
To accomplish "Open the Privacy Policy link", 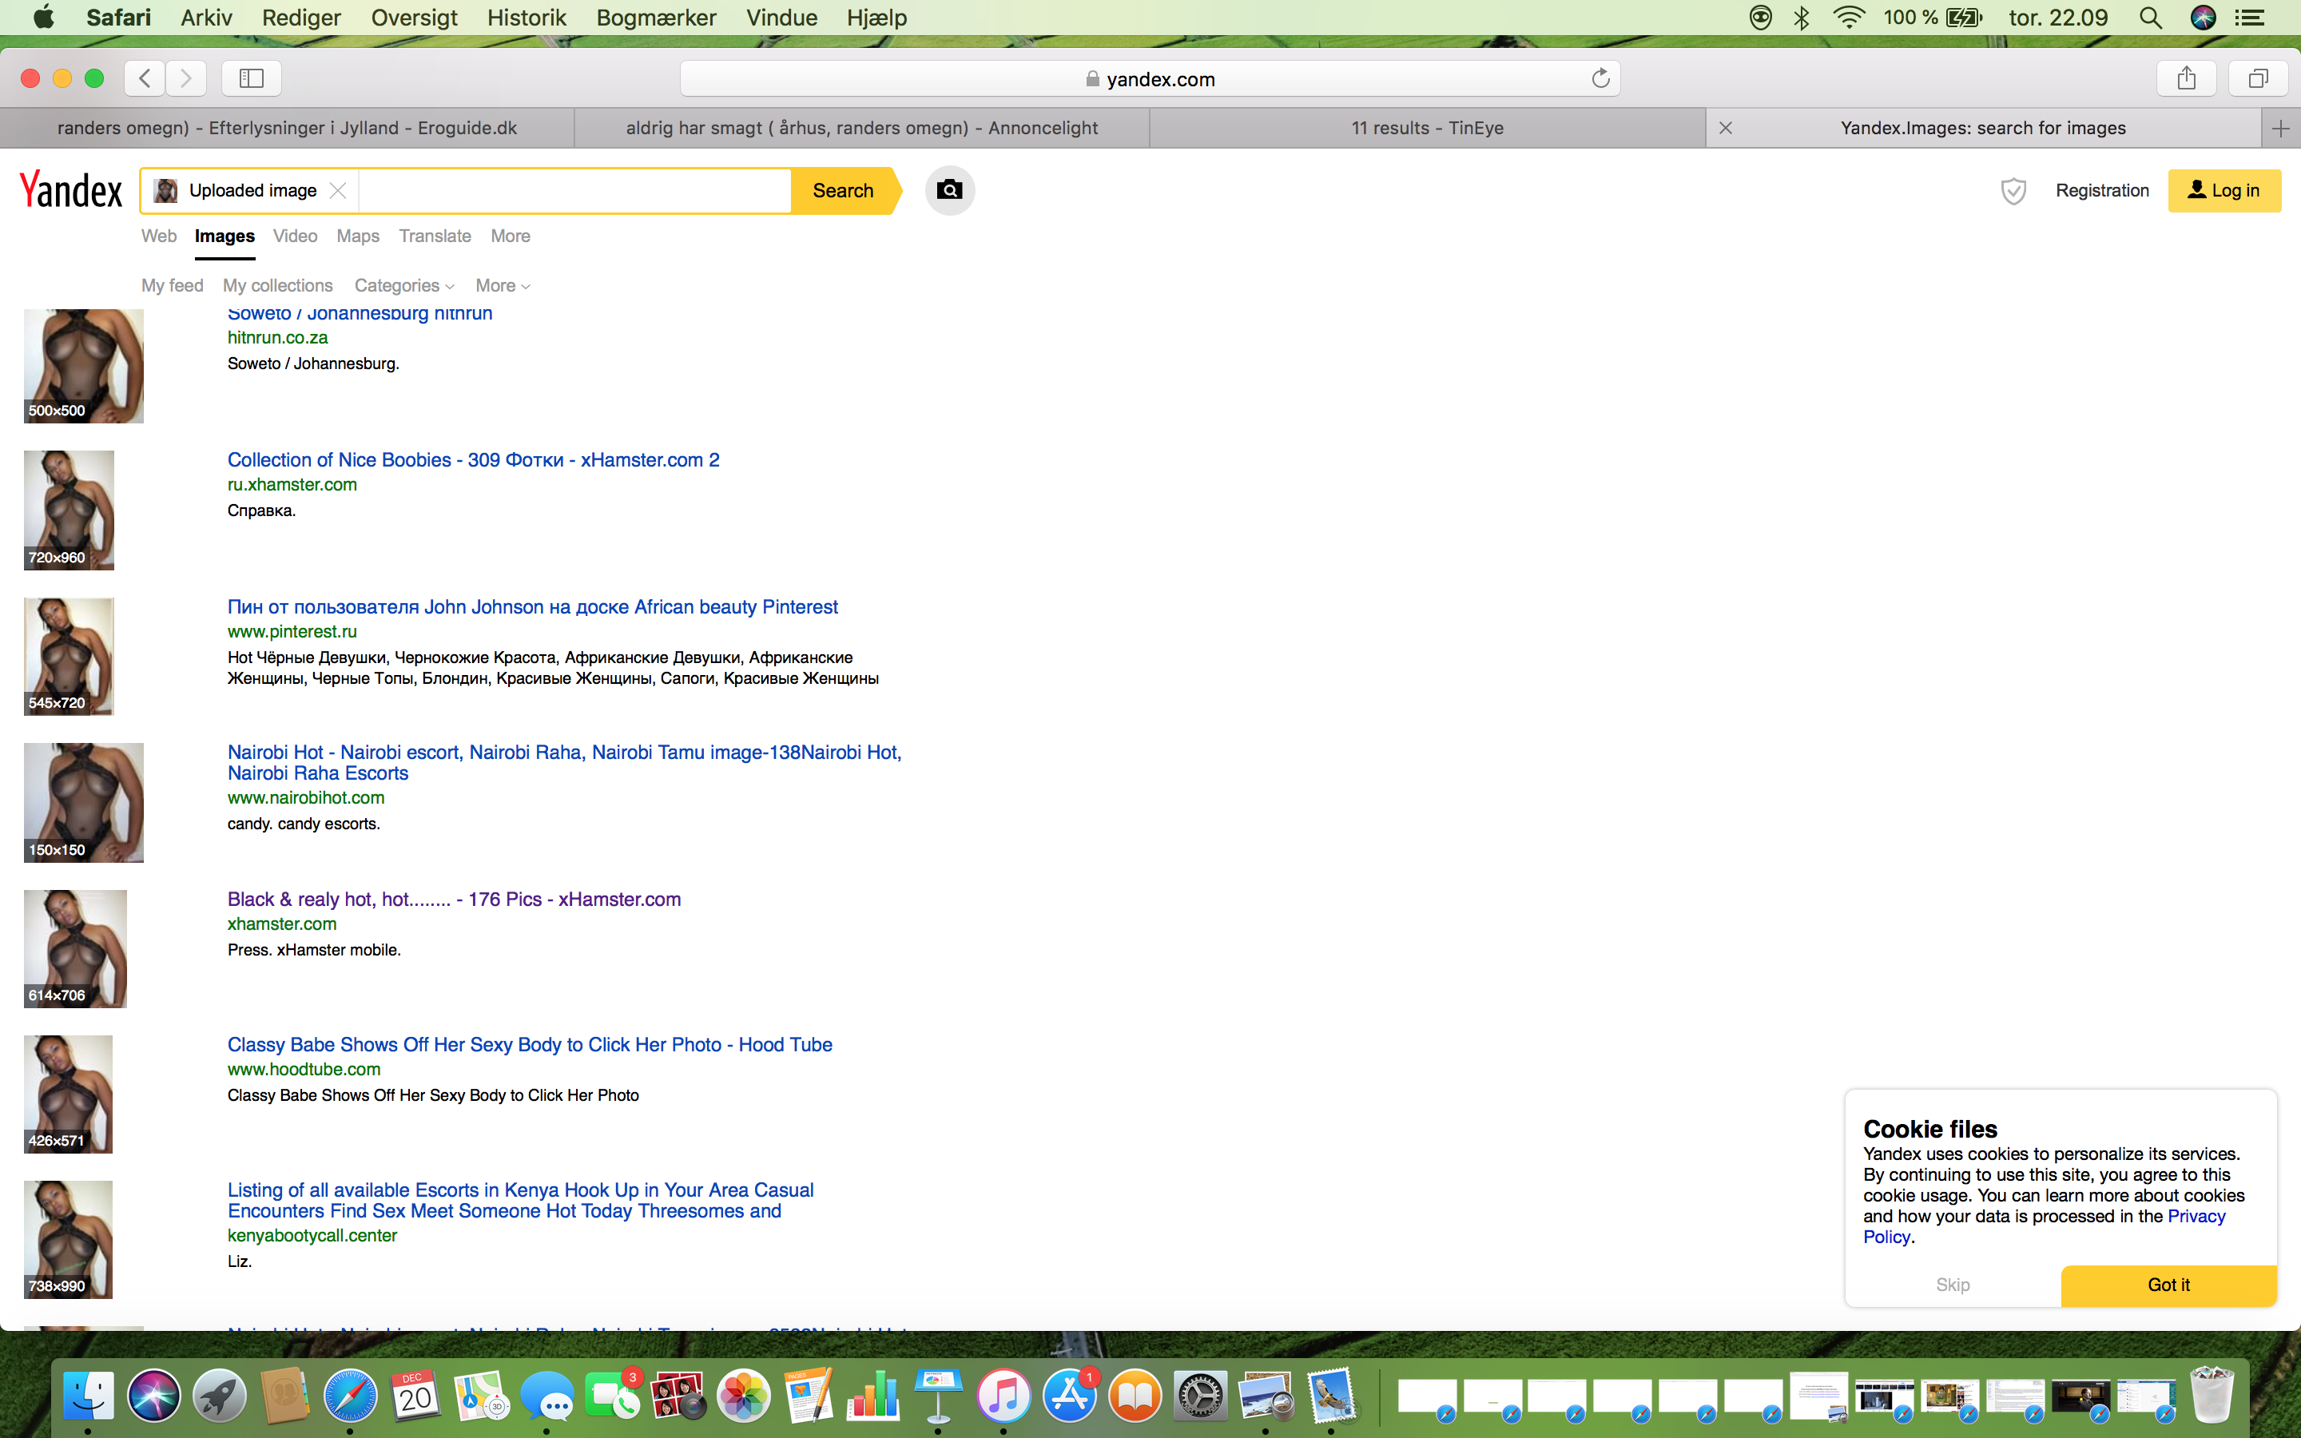I will click(2045, 1226).
